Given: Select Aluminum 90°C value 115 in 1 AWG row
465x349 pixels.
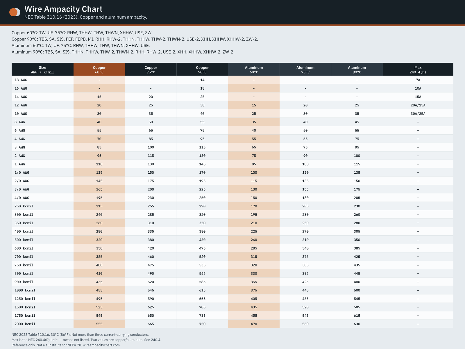Looking at the screenshot, I should [357, 164].
